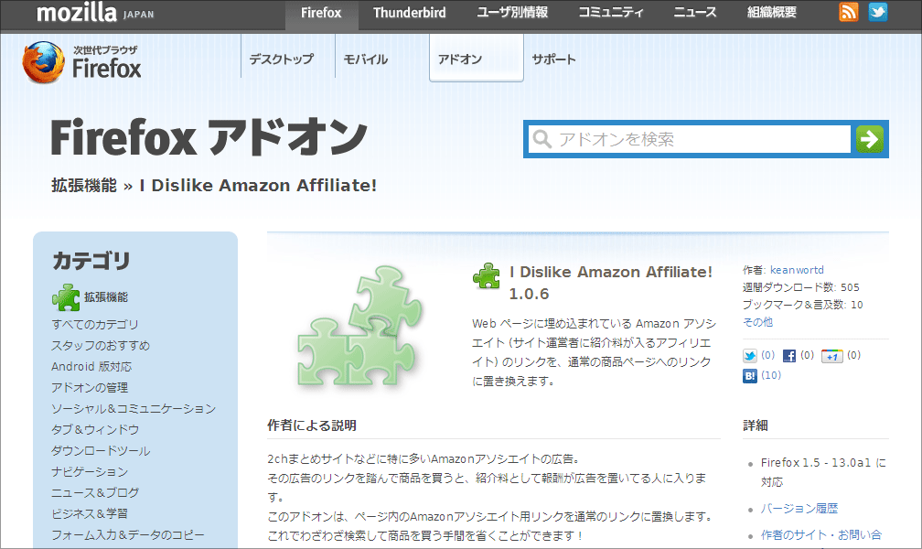Open Mozilla Japan's Twitter icon in header

pyautogui.click(x=878, y=13)
